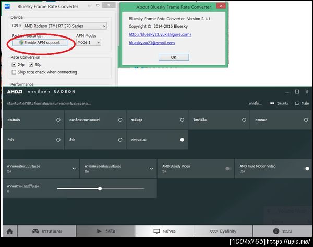
Task: Toggle AMD Fluid Motion Video switch
Action: coord(306,169)
